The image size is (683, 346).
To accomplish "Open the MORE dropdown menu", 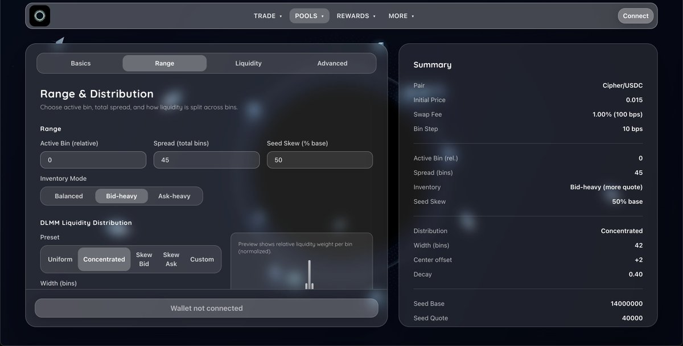I will (x=401, y=16).
